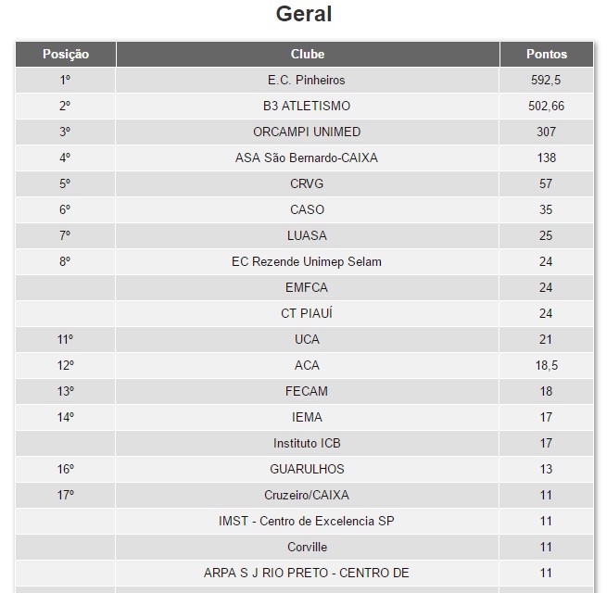Select the CASO club cell

coord(307,210)
